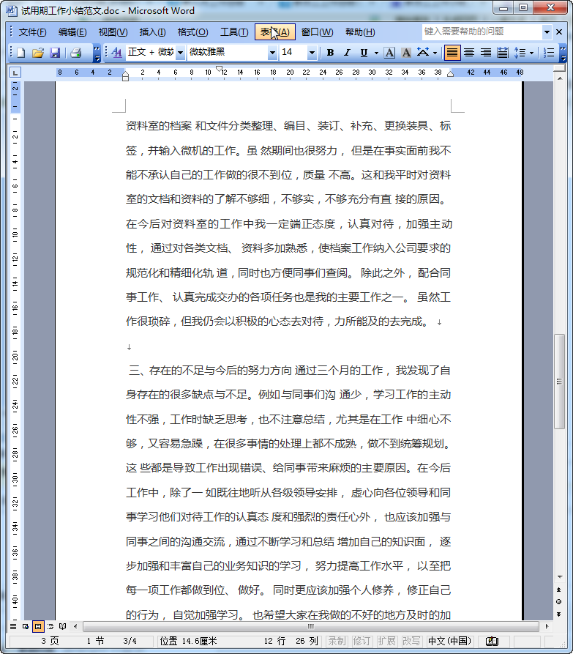Screen dimensions: 573x654
Task: Open the 格式(O) menu
Action: (x=192, y=32)
